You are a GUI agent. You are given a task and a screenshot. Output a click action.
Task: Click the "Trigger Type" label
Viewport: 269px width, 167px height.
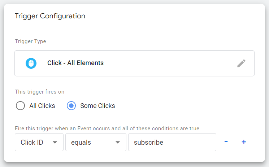(30, 41)
